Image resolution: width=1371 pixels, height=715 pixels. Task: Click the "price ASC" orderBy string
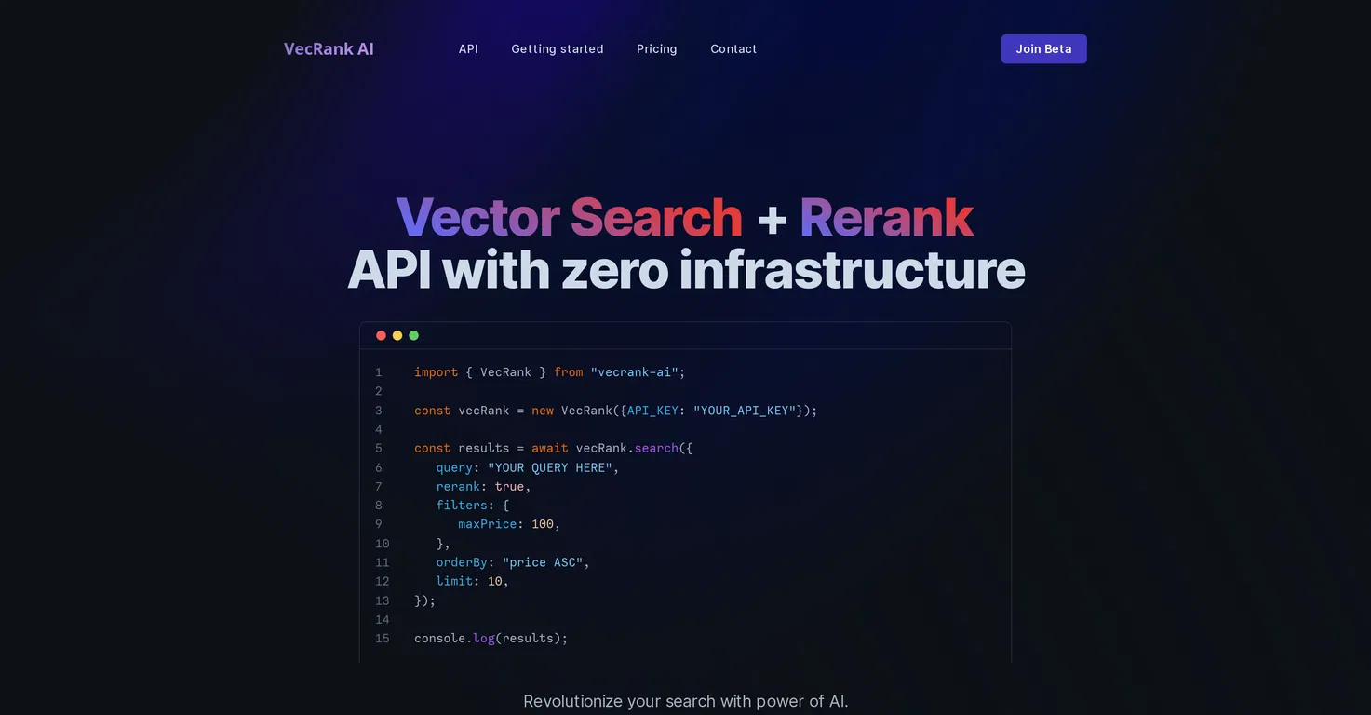543,562
